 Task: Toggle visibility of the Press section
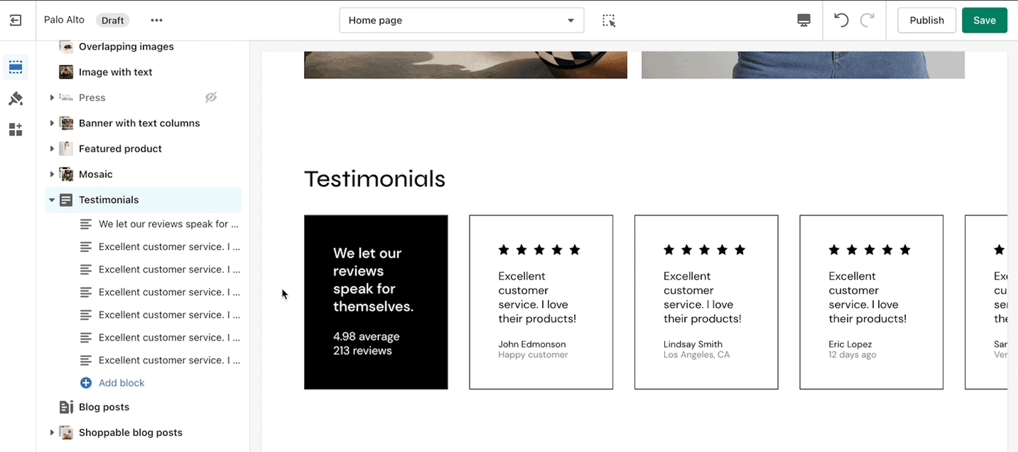211,98
